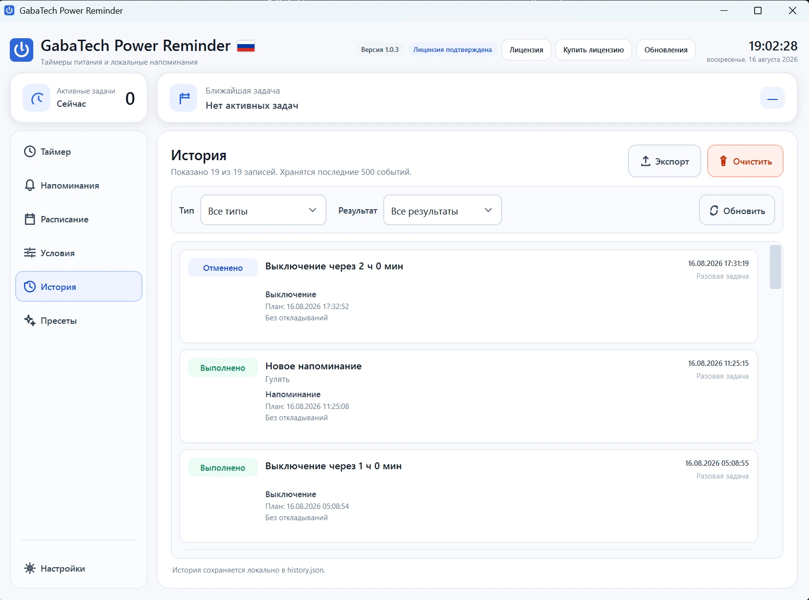Click the Напоминание type label
The height and width of the screenshot is (600, 809).
click(x=293, y=394)
